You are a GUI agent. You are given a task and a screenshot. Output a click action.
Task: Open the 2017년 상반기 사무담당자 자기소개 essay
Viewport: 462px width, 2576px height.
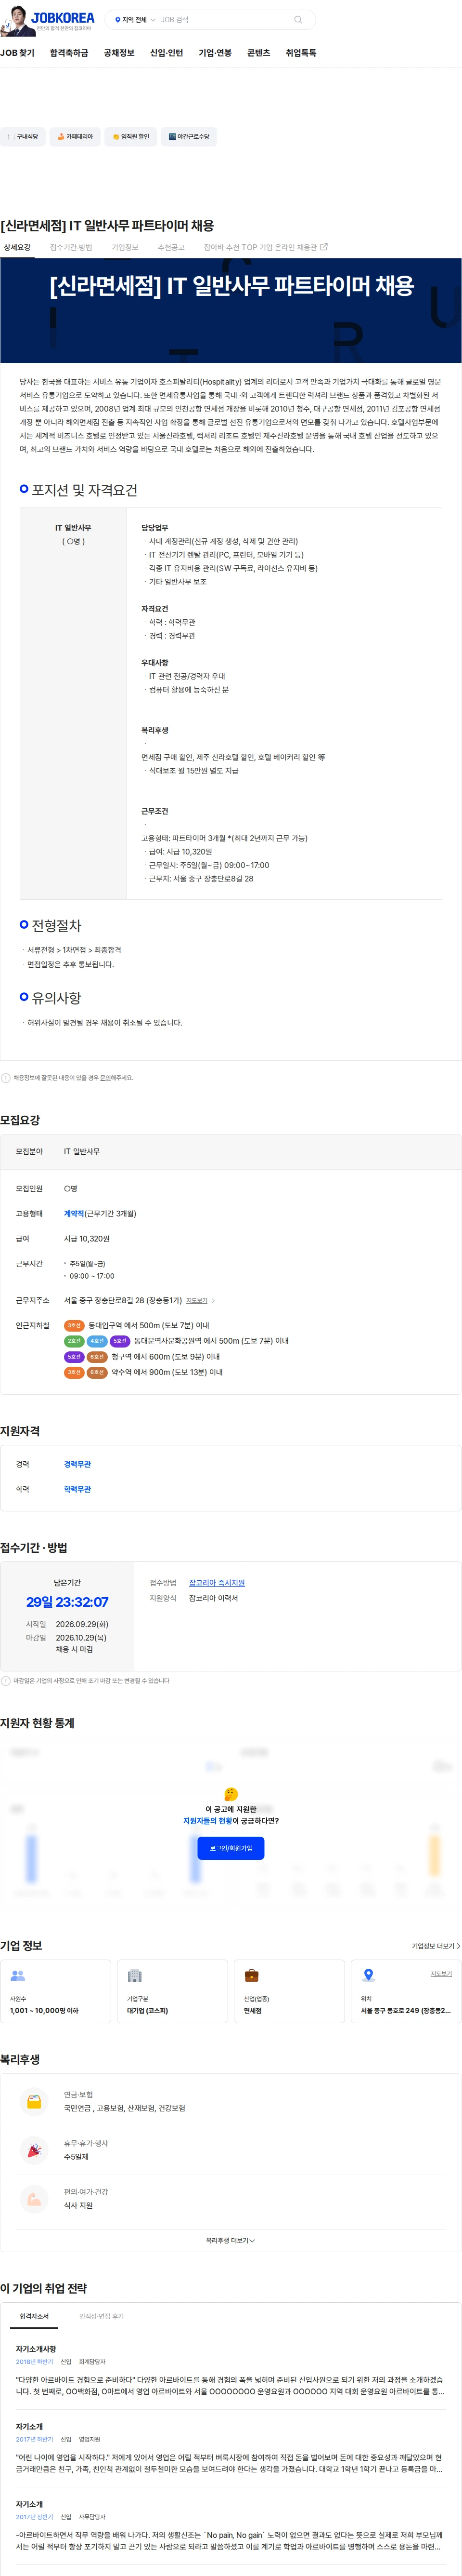click(231, 2526)
